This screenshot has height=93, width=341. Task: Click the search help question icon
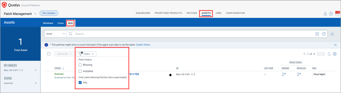(324, 34)
